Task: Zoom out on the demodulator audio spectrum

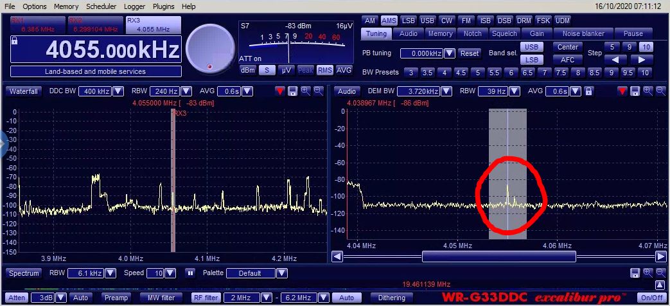Action: 660,91
